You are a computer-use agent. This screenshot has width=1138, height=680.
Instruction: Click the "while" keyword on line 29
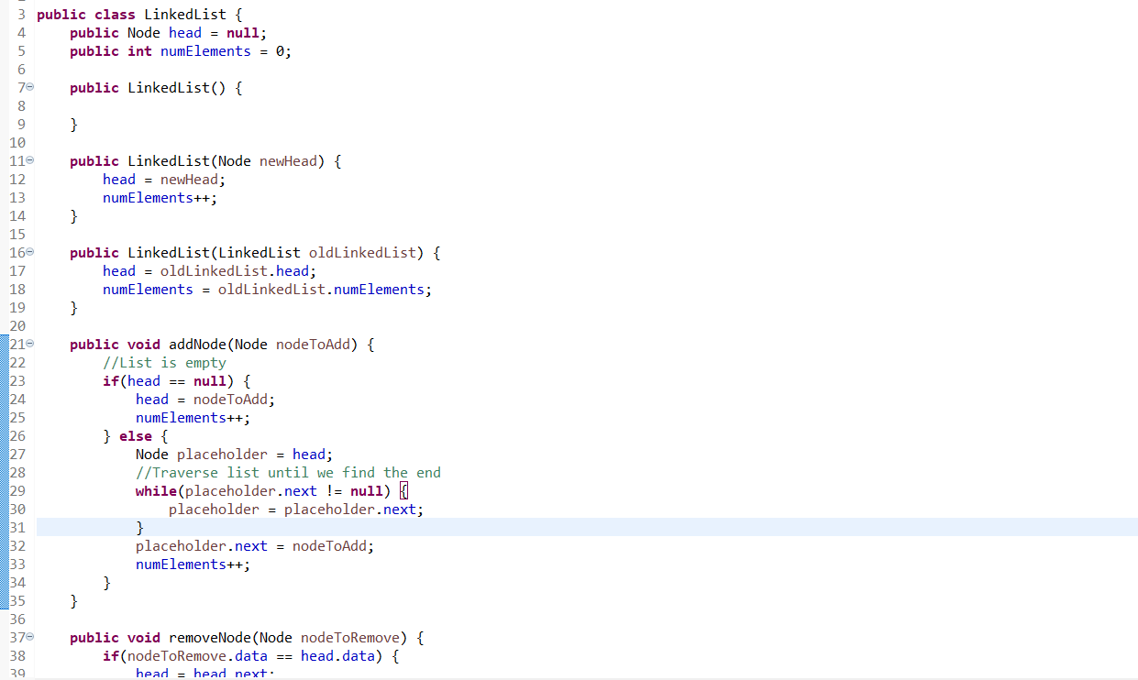(156, 491)
